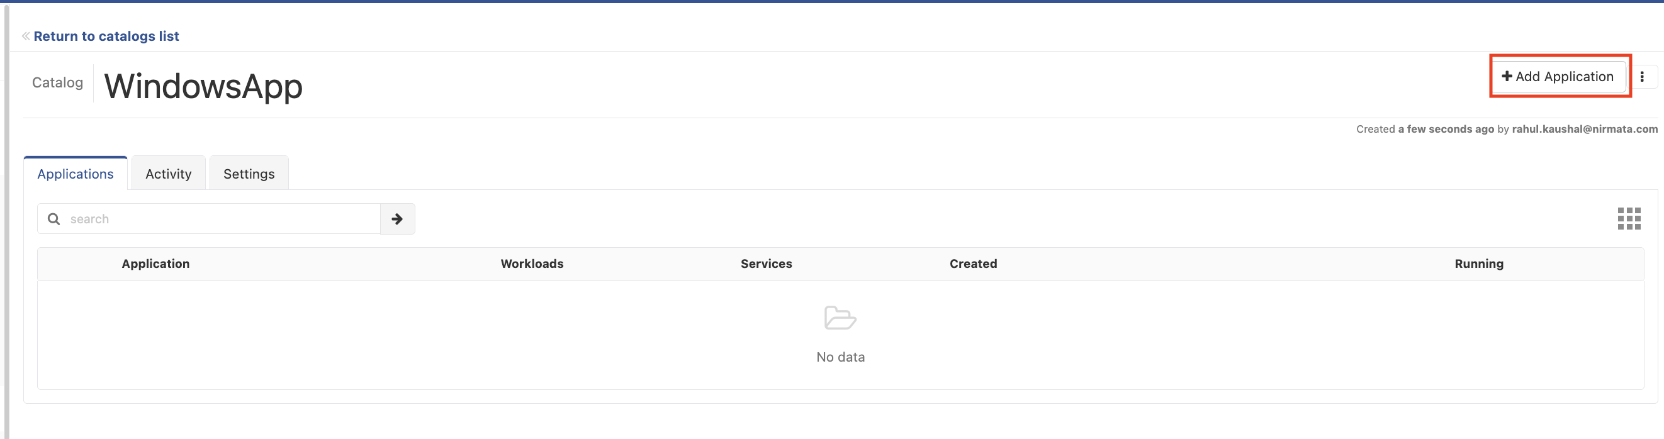Focus the applications search field

click(210, 219)
